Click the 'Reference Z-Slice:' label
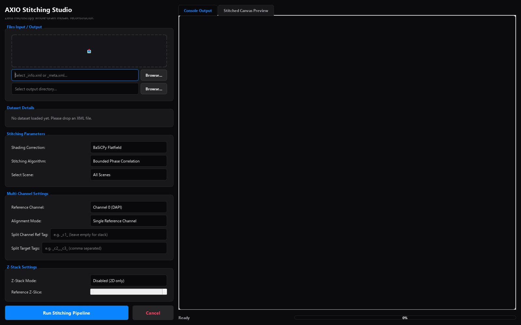 [x=27, y=292]
